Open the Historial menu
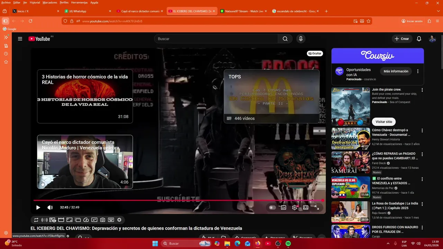 click(x=35, y=2)
